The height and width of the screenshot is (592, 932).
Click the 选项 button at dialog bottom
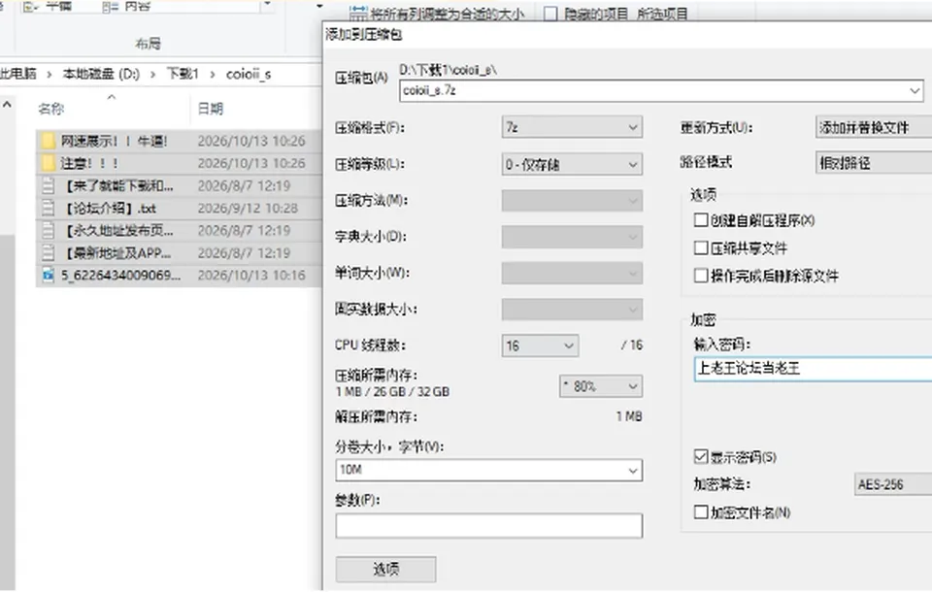[385, 570]
